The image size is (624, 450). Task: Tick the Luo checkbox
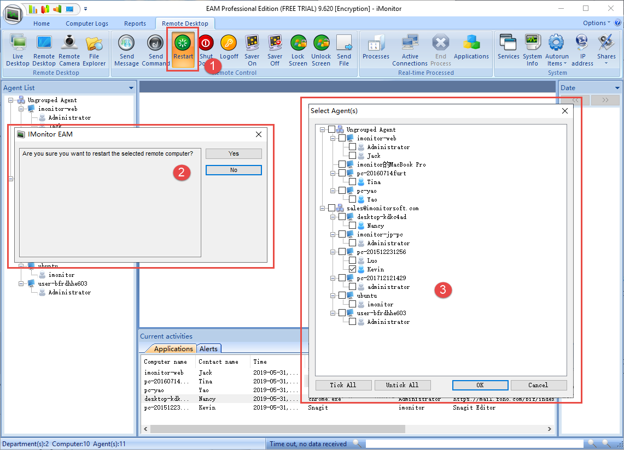point(352,260)
